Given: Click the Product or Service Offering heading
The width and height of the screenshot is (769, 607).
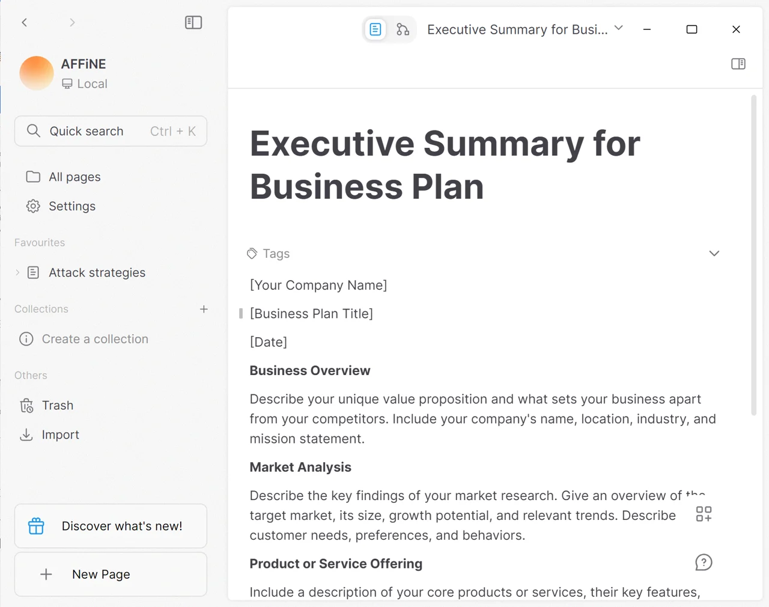Looking at the screenshot, I should [x=336, y=564].
